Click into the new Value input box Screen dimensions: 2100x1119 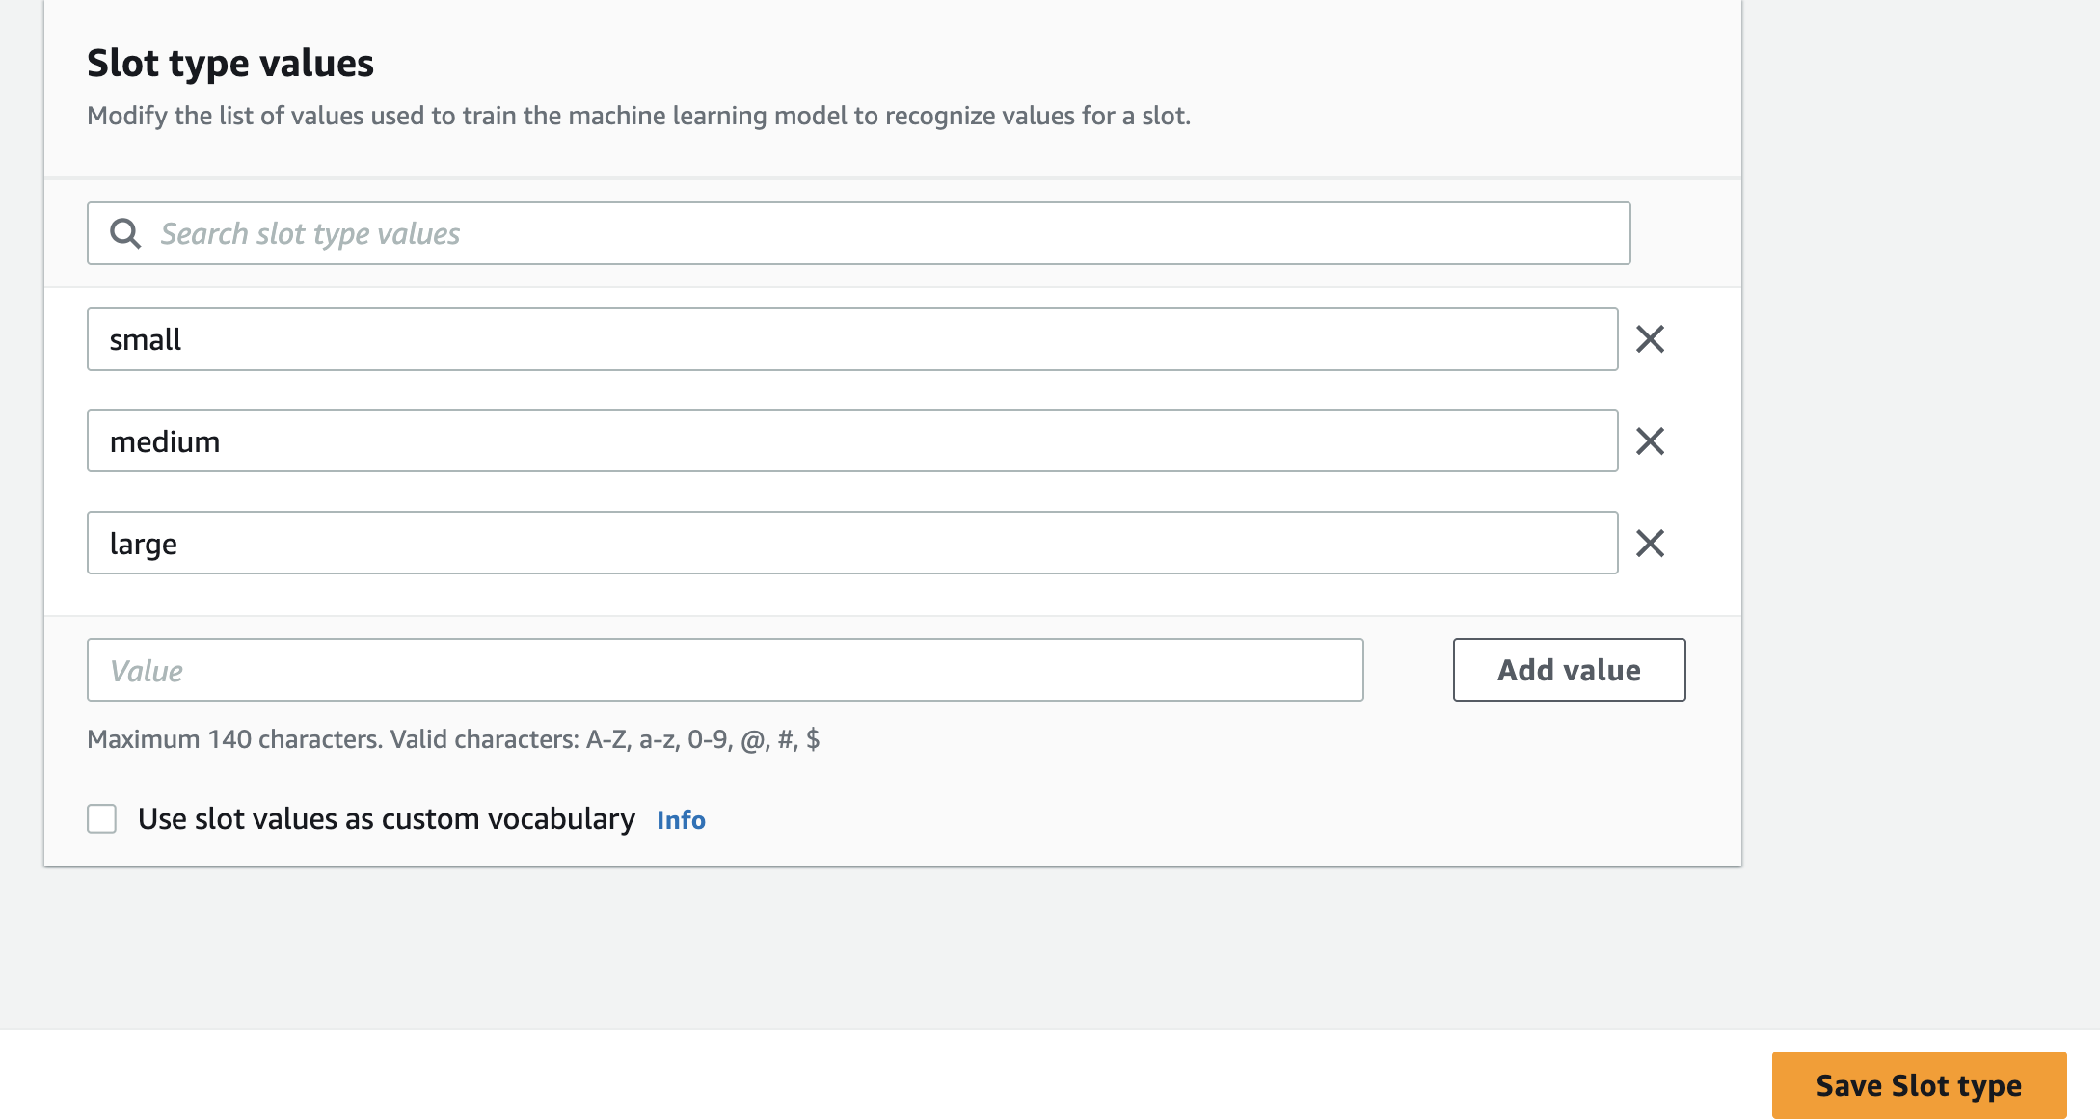725,670
